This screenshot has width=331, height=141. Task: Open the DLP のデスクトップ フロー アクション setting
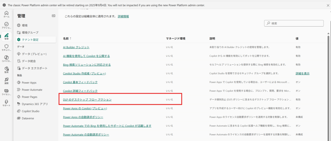pos(87,100)
